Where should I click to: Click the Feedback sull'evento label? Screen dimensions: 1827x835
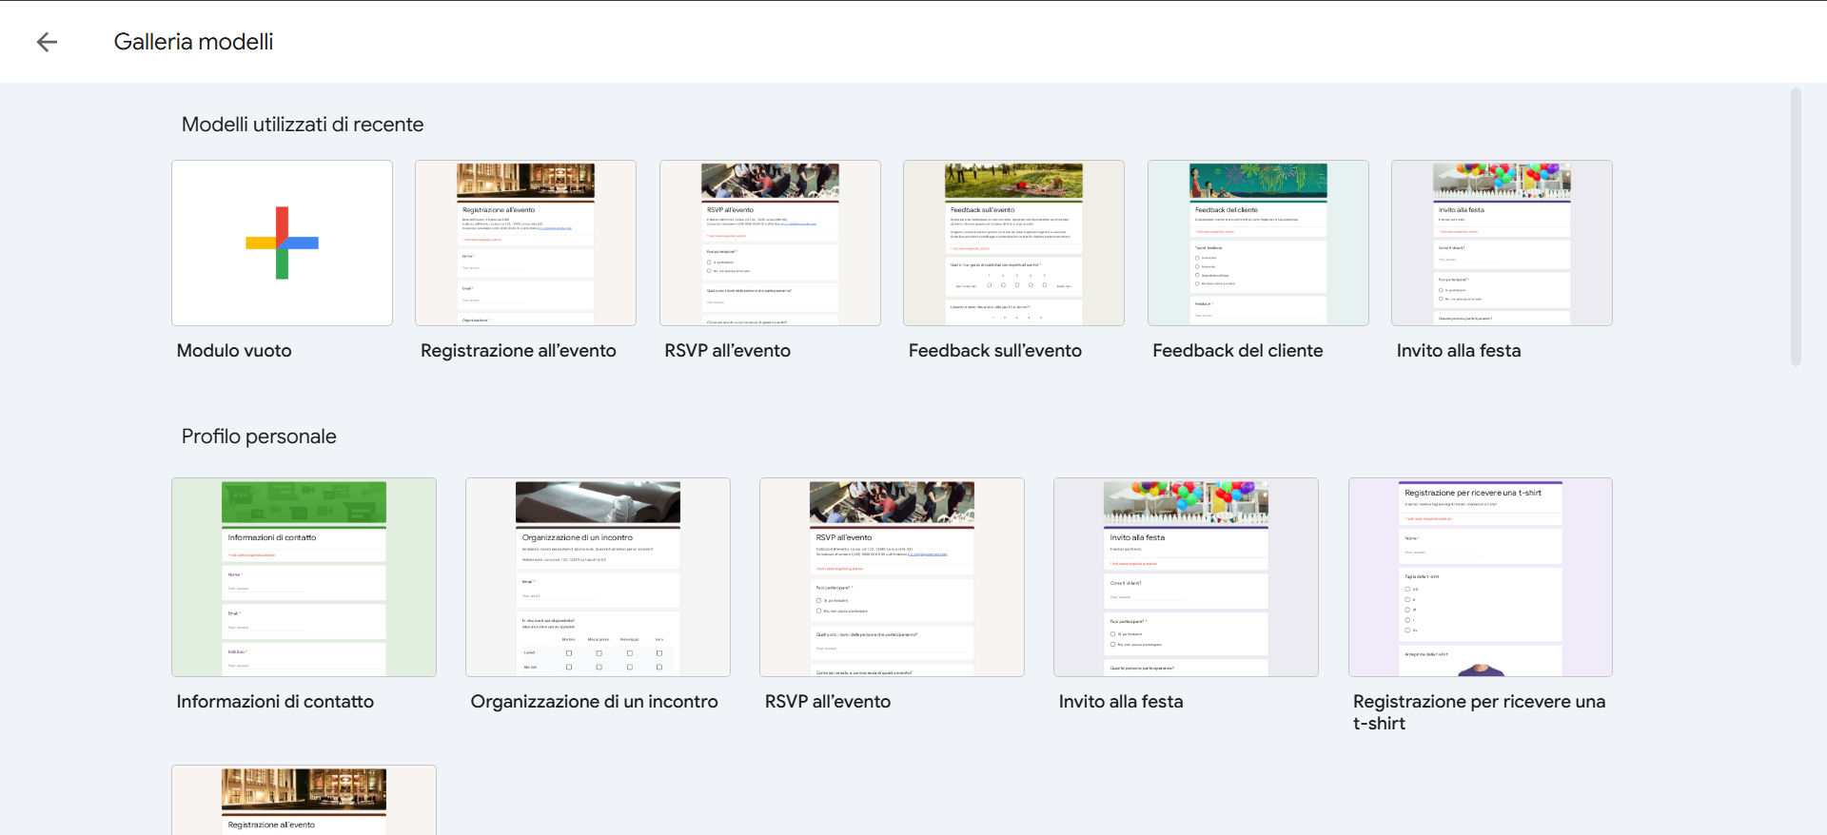pyautogui.click(x=994, y=350)
